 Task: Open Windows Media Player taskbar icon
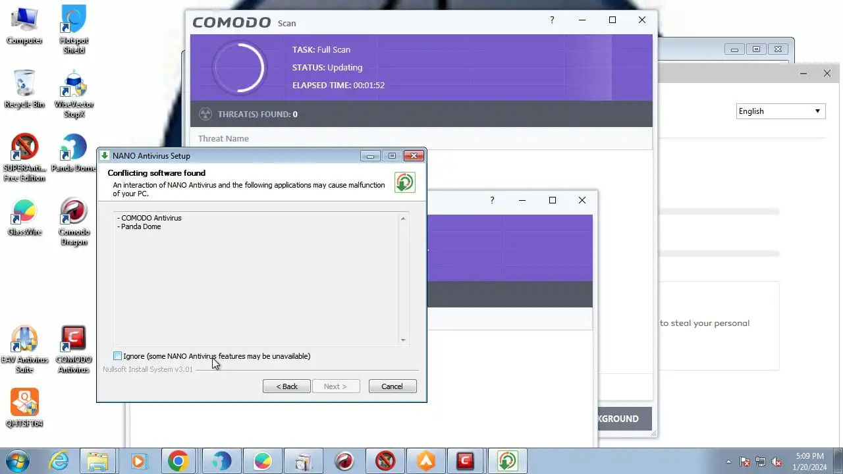click(138, 461)
